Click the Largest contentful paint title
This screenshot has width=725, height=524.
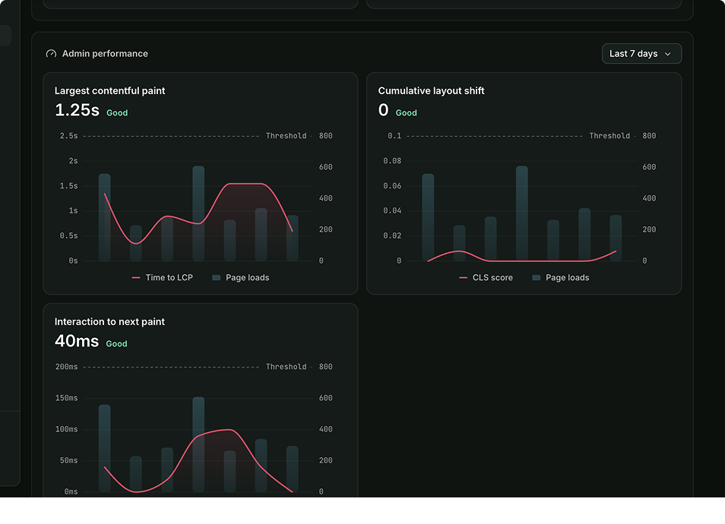(109, 90)
